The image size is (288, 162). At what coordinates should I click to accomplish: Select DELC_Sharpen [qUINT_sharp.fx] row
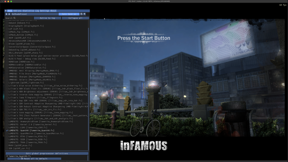(x=25, y=53)
